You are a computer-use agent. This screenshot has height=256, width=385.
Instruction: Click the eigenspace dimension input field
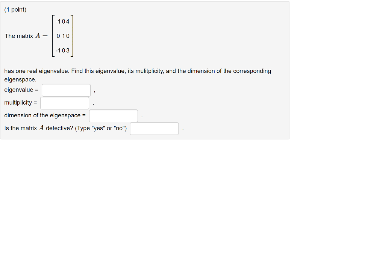click(x=113, y=115)
